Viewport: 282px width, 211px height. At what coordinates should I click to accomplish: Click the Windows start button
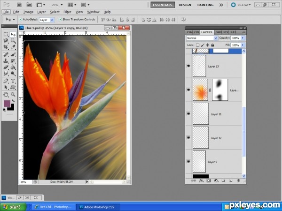tap(13, 207)
